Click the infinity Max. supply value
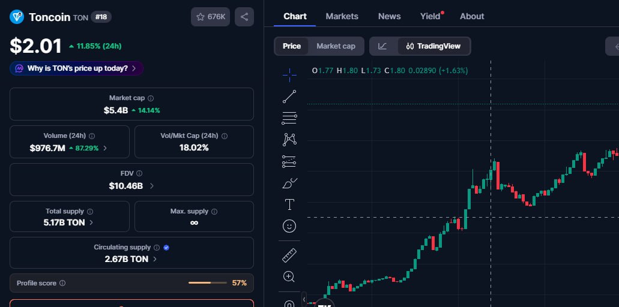 [194, 222]
